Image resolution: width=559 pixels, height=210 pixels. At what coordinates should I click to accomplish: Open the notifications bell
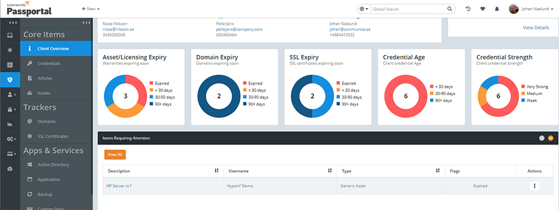[x=497, y=9]
